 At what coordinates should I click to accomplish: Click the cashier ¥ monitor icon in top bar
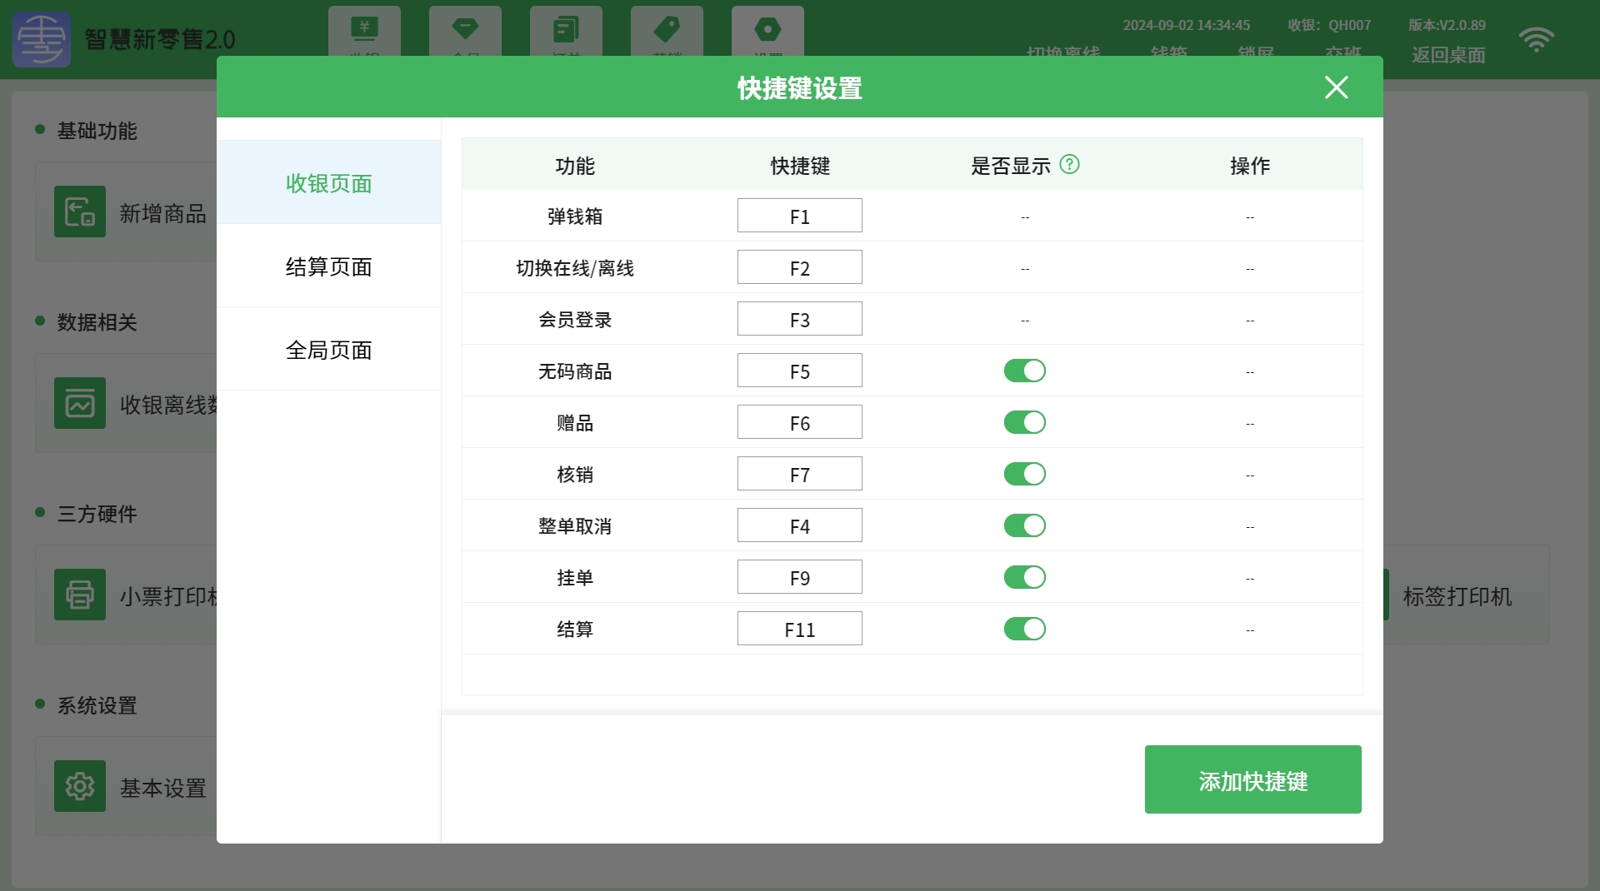pyautogui.click(x=364, y=29)
